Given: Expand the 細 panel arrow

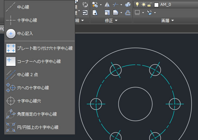Looking at the screenshot, I should [82, 20].
